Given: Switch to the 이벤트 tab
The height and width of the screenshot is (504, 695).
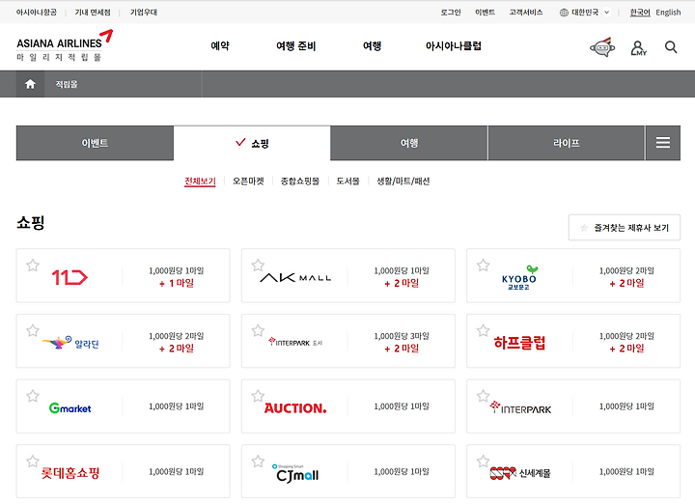Looking at the screenshot, I should point(95,143).
